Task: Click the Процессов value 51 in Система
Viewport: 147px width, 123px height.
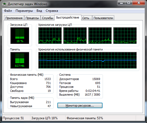Action: pos(99,87)
